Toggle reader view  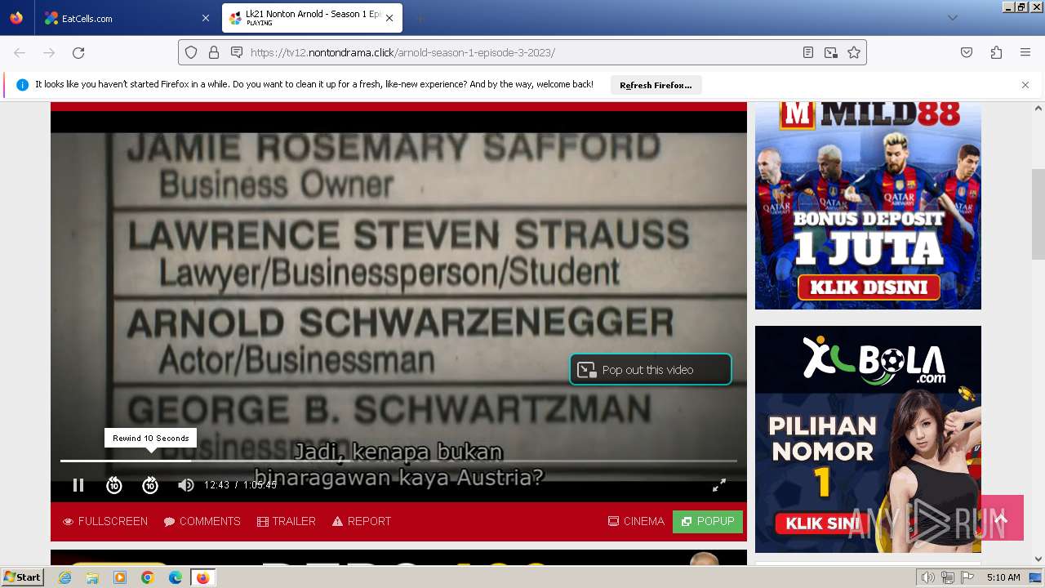808,52
